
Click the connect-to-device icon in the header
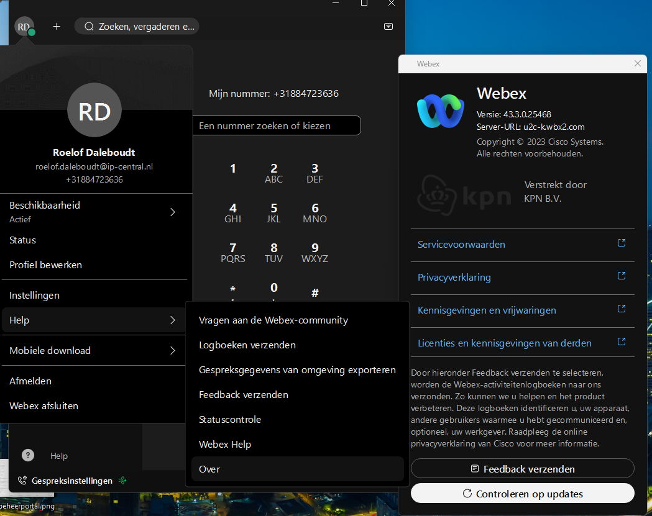pos(388,27)
